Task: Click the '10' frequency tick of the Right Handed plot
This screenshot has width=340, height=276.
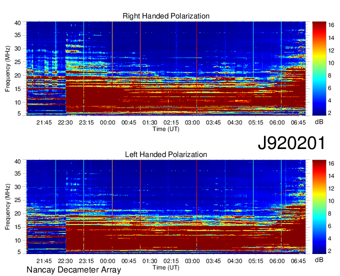Action: tap(17, 102)
